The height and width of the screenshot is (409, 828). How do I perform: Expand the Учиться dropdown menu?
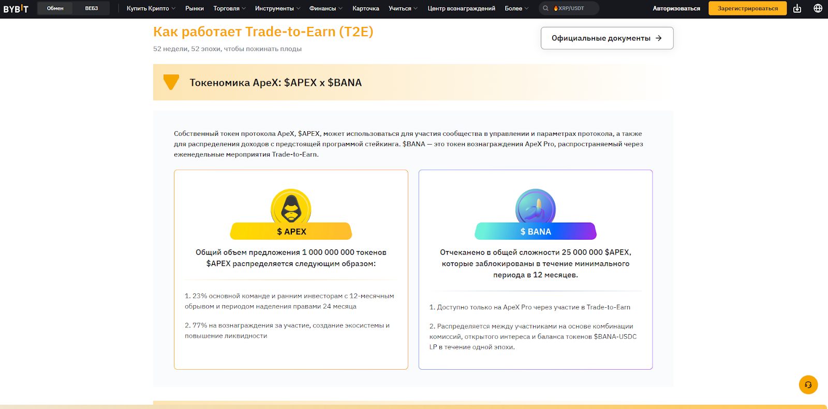[x=403, y=8]
